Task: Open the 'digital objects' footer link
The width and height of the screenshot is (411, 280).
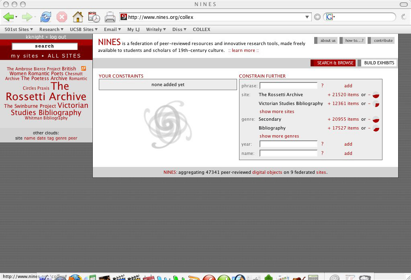Action: tap(267, 173)
